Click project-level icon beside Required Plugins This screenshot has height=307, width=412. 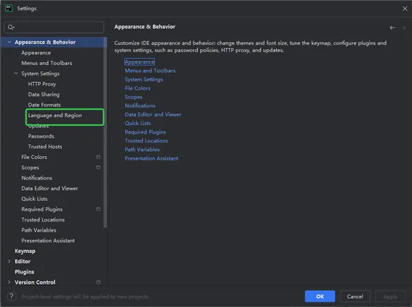(x=98, y=209)
